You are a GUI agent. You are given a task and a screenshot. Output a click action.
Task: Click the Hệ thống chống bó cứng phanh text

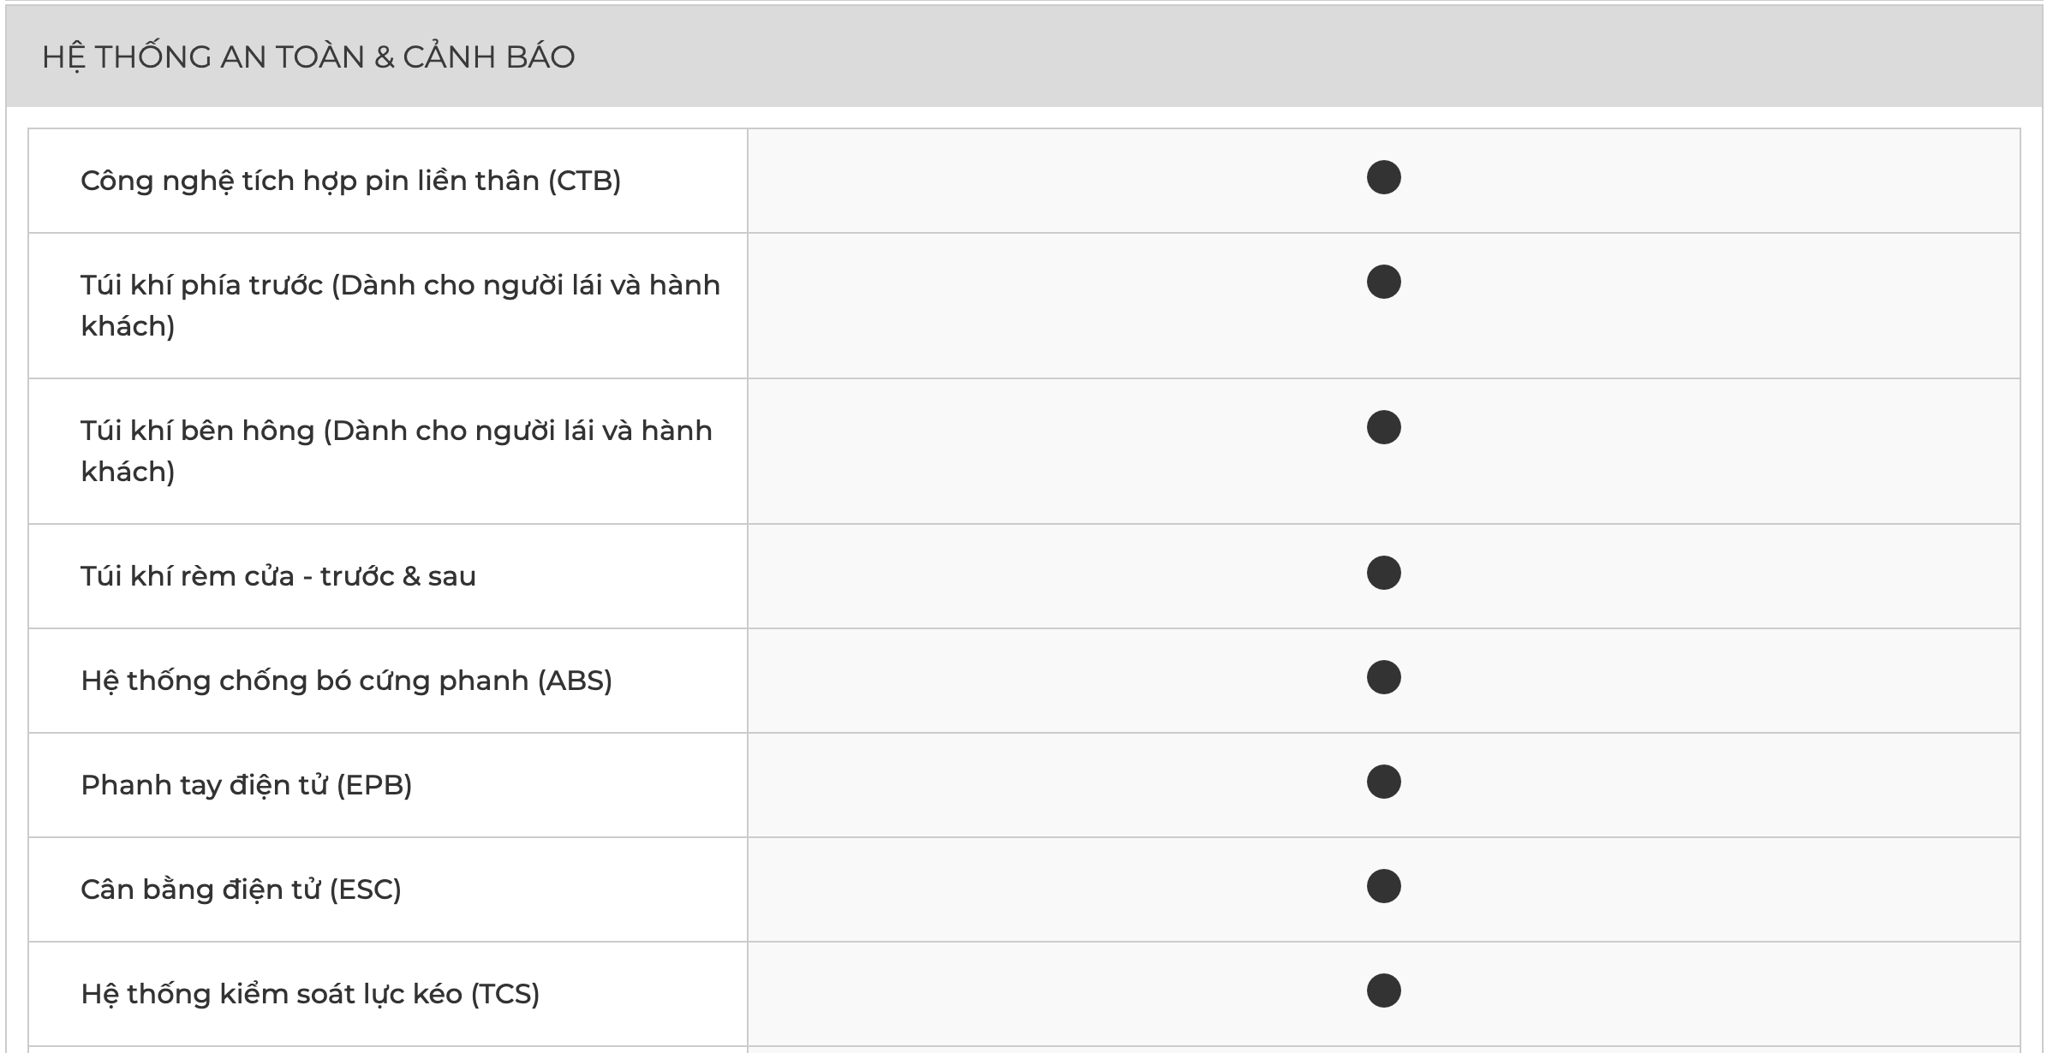click(x=305, y=681)
